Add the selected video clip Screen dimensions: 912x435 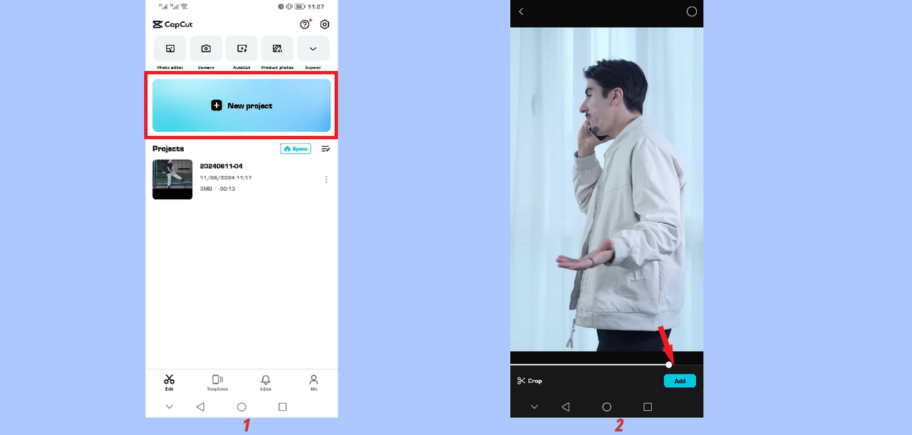point(680,381)
